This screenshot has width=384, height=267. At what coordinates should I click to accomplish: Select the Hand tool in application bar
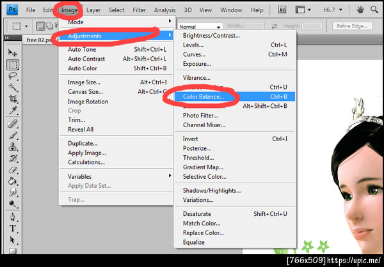360,10
